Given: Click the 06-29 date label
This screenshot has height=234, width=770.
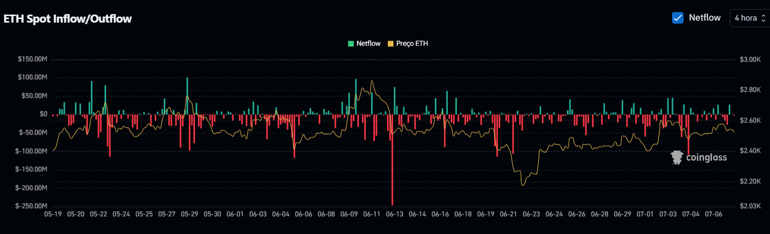Looking at the screenshot, I should [622, 214].
